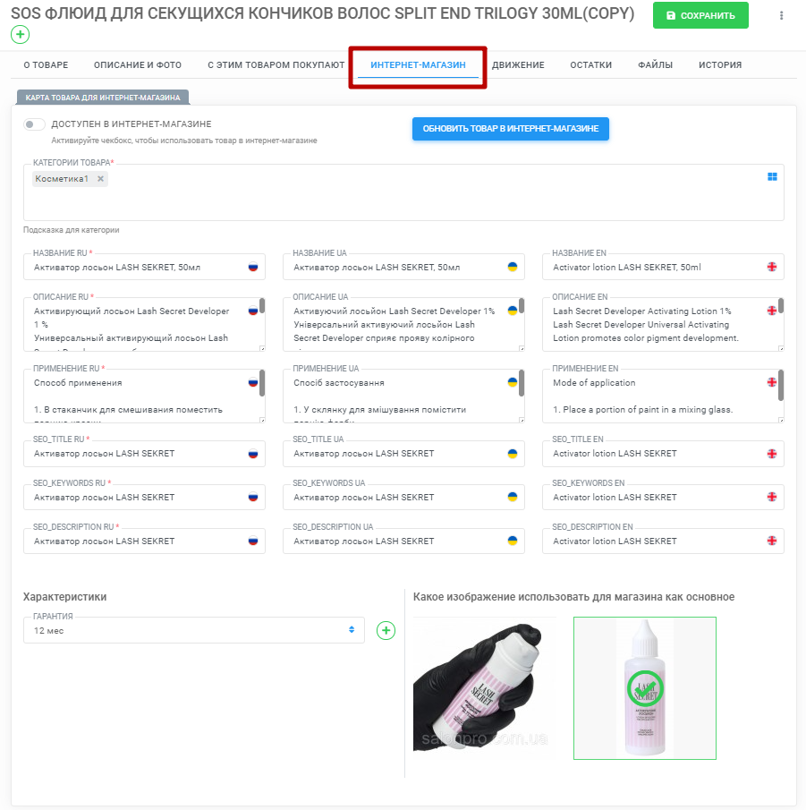The width and height of the screenshot is (806, 810).
Task: Open the Описание и фото tab
Action: tap(138, 65)
